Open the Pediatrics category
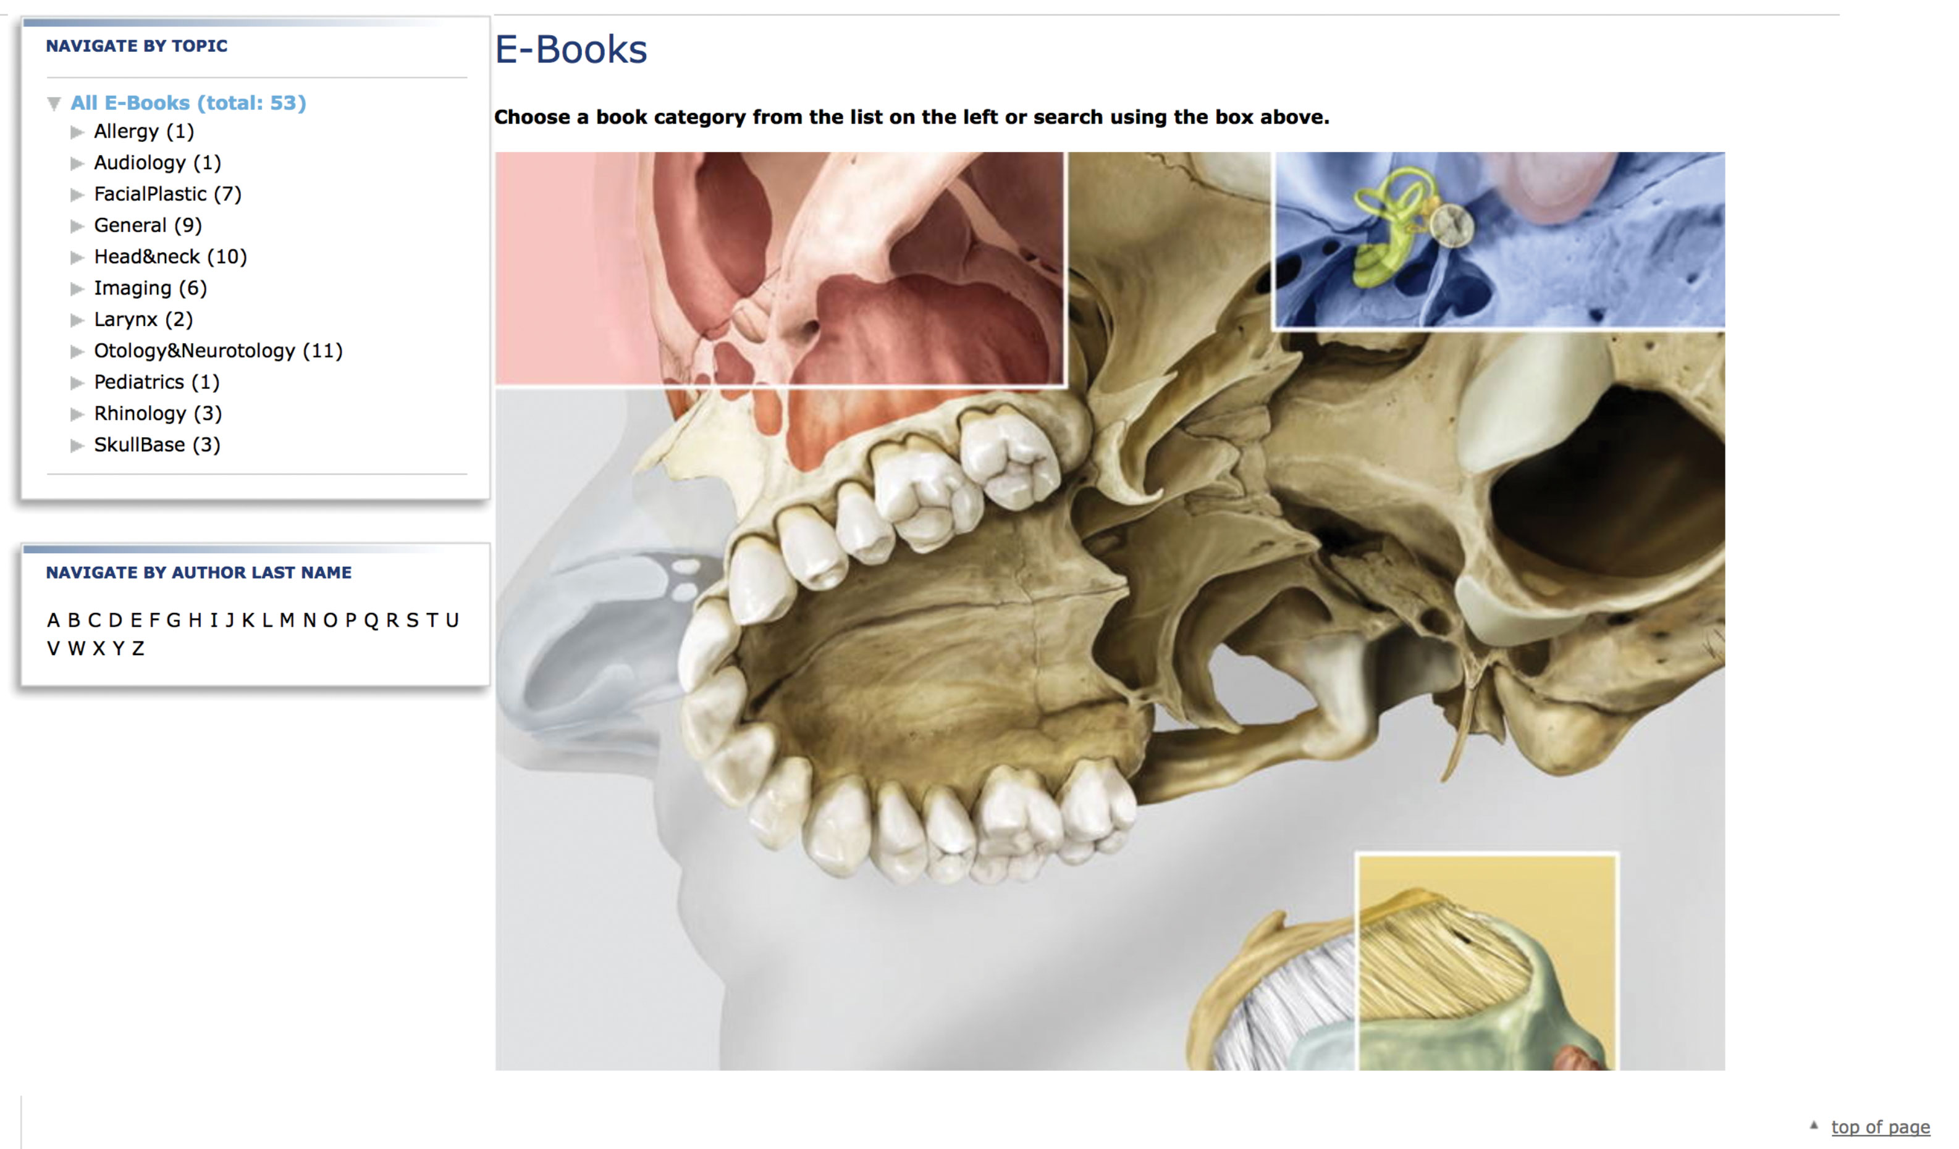 click(x=157, y=382)
